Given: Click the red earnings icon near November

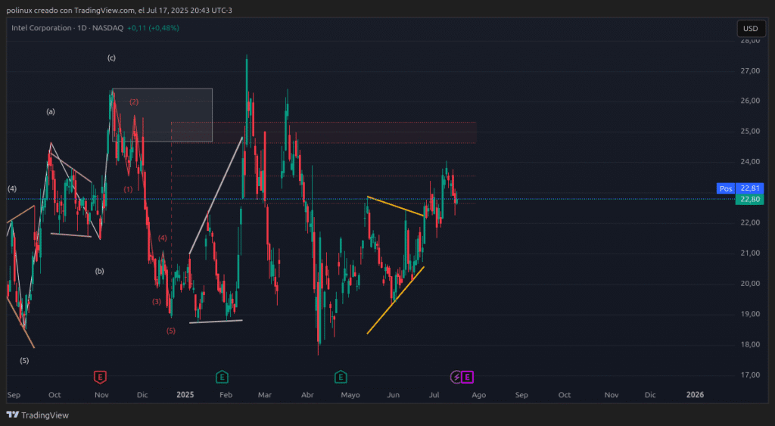Looking at the screenshot, I should click(x=99, y=376).
